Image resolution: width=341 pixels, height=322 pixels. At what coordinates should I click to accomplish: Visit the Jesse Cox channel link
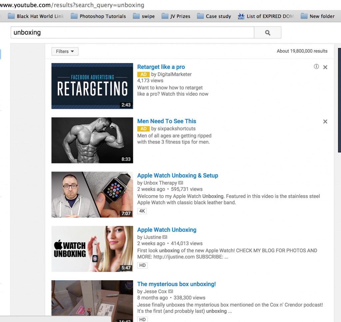[155, 291]
